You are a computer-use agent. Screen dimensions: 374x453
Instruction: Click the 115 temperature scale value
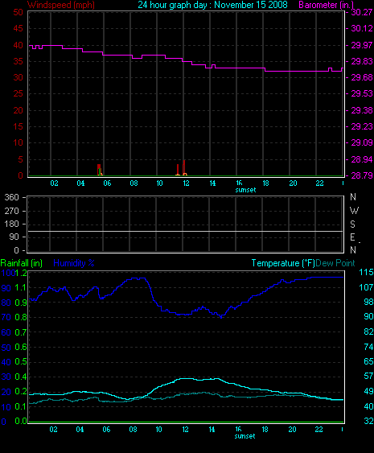366,272
